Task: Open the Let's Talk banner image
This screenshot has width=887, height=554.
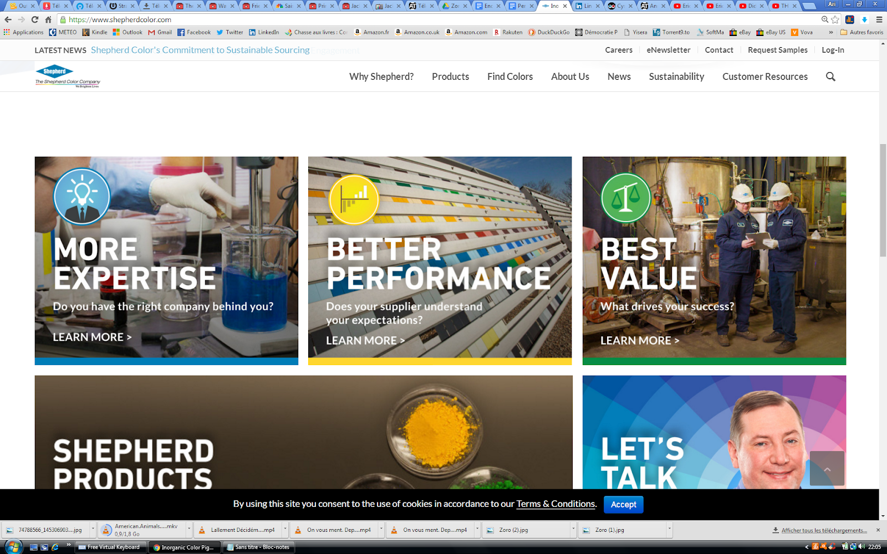Action: point(714,432)
